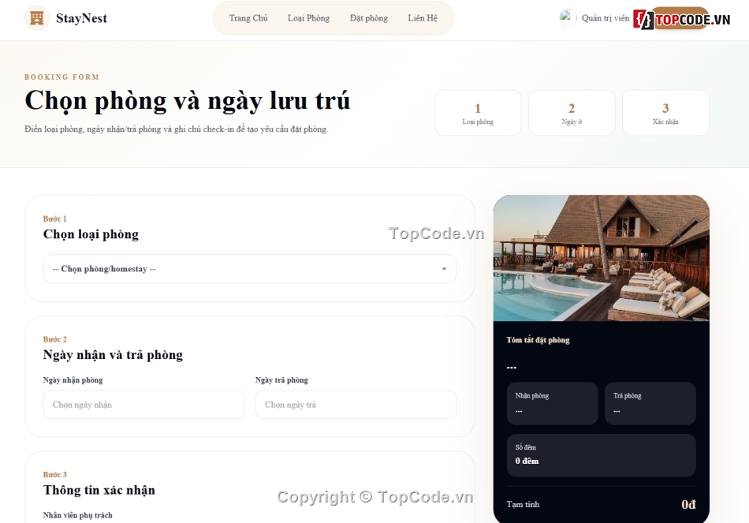Select the Đặt phòng menu item

[x=369, y=18]
